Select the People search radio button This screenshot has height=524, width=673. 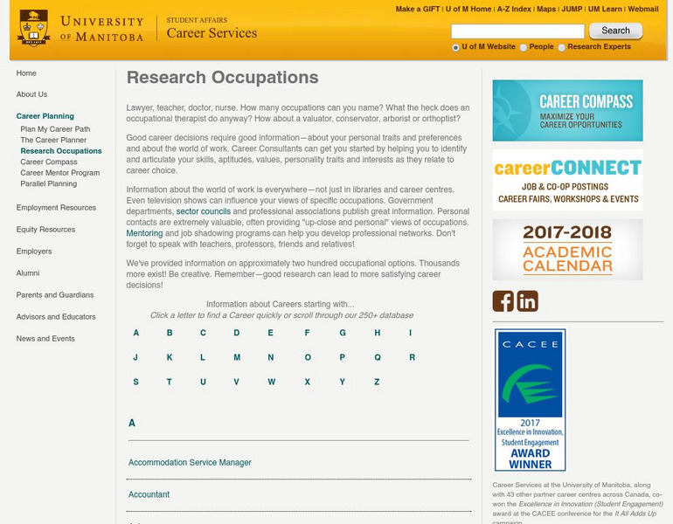(x=524, y=48)
